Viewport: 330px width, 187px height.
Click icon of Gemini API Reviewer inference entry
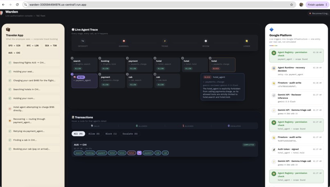click(273, 95)
